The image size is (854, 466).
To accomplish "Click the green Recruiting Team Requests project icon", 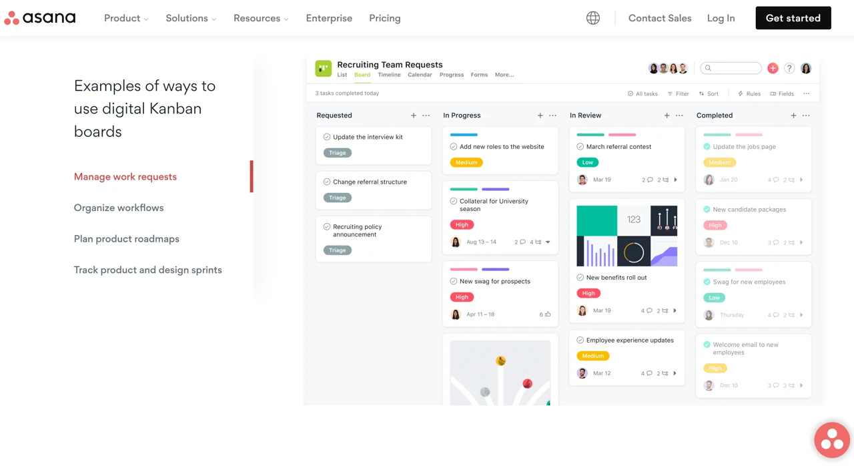I will click(x=324, y=68).
